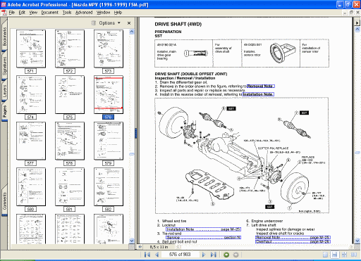Click the arrow button above document scrollbar
Image resolution: width=361 pixels, height=261 pixels.
pos(357,23)
